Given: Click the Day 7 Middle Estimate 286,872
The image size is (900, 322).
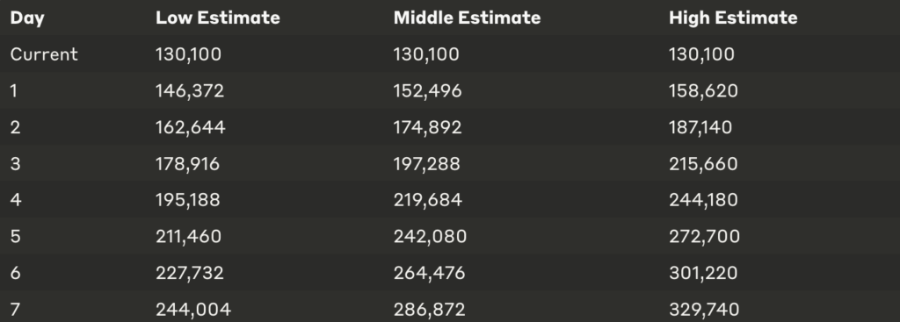Looking at the screenshot, I should click(x=429, y=310).
